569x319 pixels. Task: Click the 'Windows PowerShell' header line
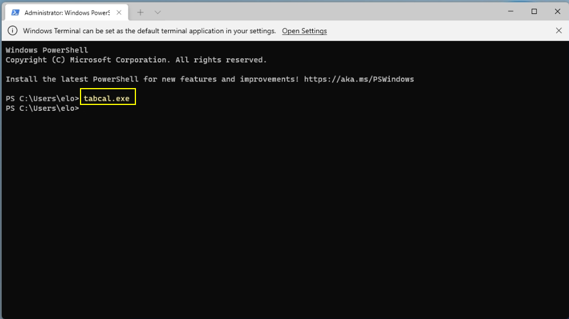click(47, 50)
